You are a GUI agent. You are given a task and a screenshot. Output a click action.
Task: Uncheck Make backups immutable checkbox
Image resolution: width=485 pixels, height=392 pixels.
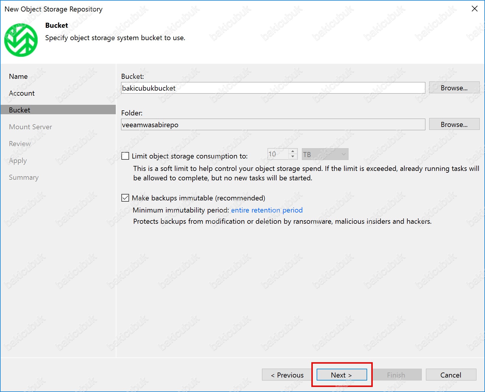point(125,198)
